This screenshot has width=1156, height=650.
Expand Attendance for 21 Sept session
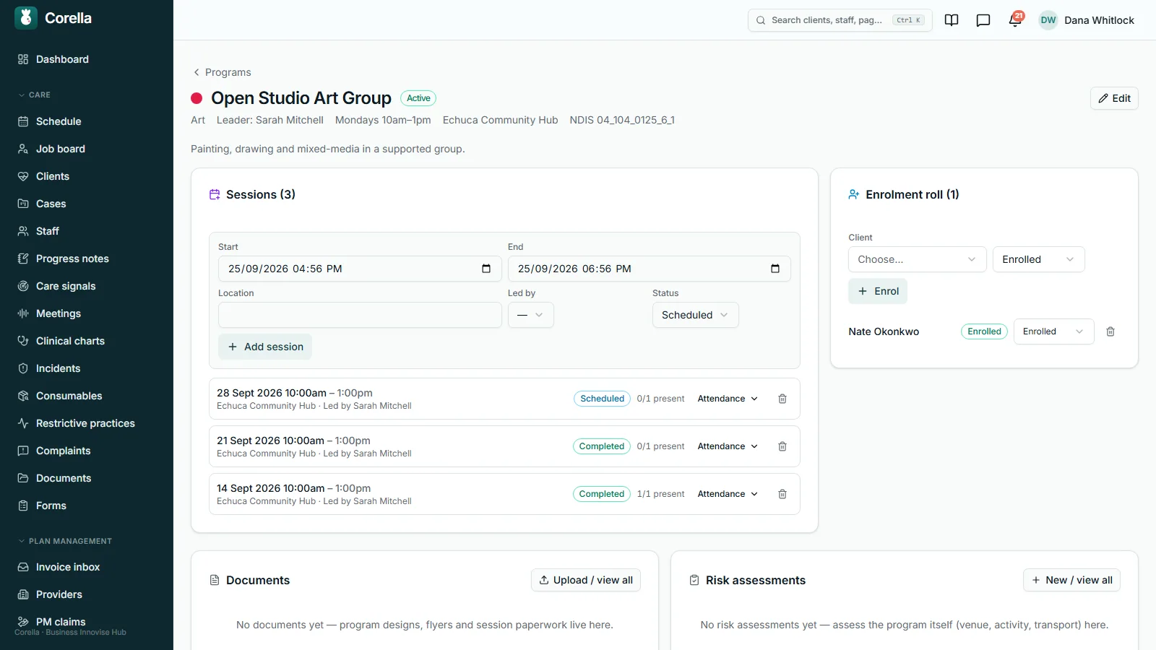click(728, 446)
